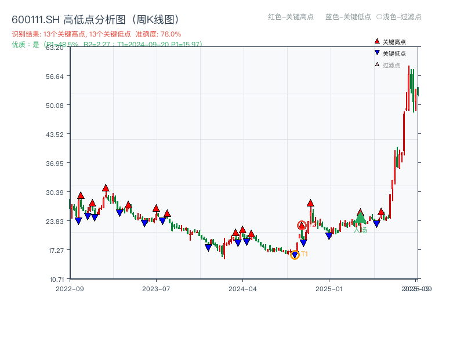The height and width of the screenshot is (348, 464).
Task: Click the red T2 label
Action: point(313,226)
